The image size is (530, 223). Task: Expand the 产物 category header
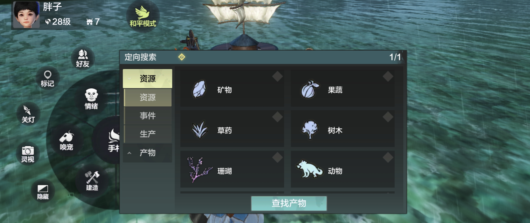148,153
